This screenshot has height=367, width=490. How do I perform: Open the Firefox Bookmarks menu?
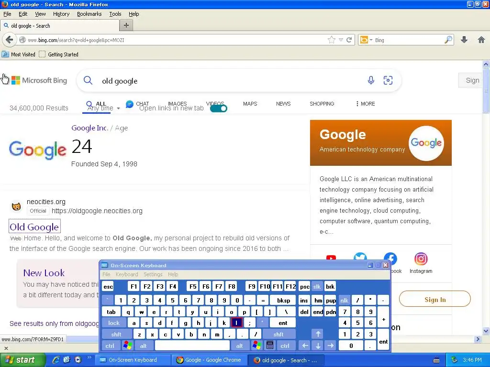click(89, 14)
